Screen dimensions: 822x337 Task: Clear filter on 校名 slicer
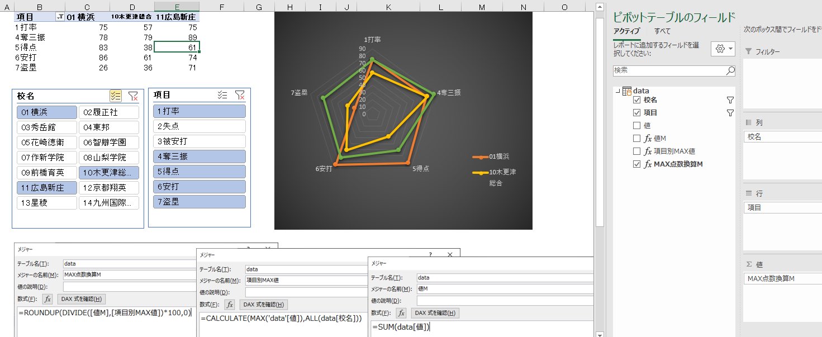pyautogui.click(x=133, y=96)
